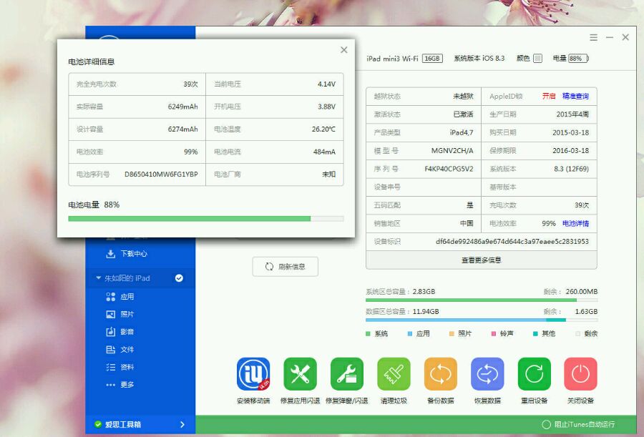Image resolution: width=644 pixels, height=437 pixels.
Task: Launch the fix popups (修复弹窗/闪退) tool
Action: click(x=347, y=374)
